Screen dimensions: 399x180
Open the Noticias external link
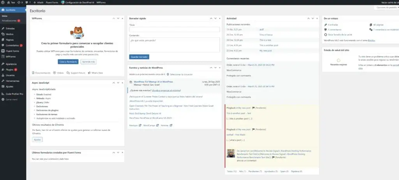pyautogui.click(x=166, y=125)
